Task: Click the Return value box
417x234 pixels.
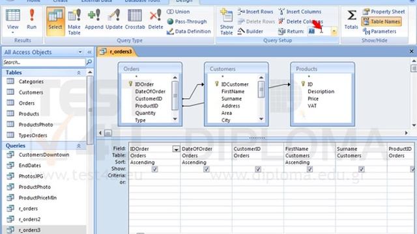Action: (319, 31)
